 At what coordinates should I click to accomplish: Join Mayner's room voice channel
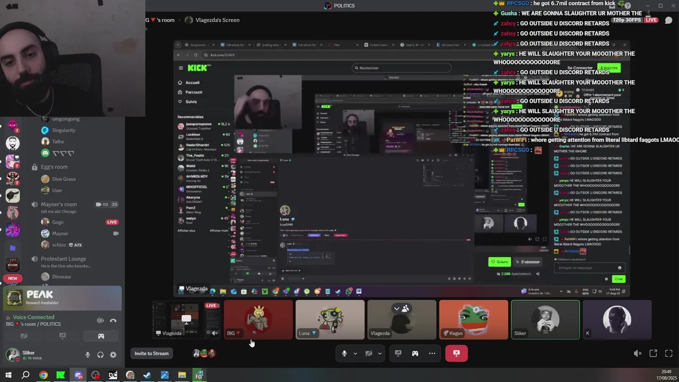pyautogui.click(x=59, y=204)
